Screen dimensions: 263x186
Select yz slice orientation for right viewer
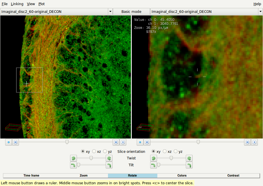[178, 151]
